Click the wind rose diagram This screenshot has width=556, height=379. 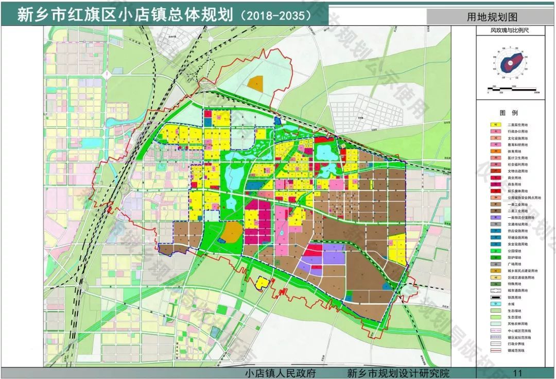[x=510, y=63]
